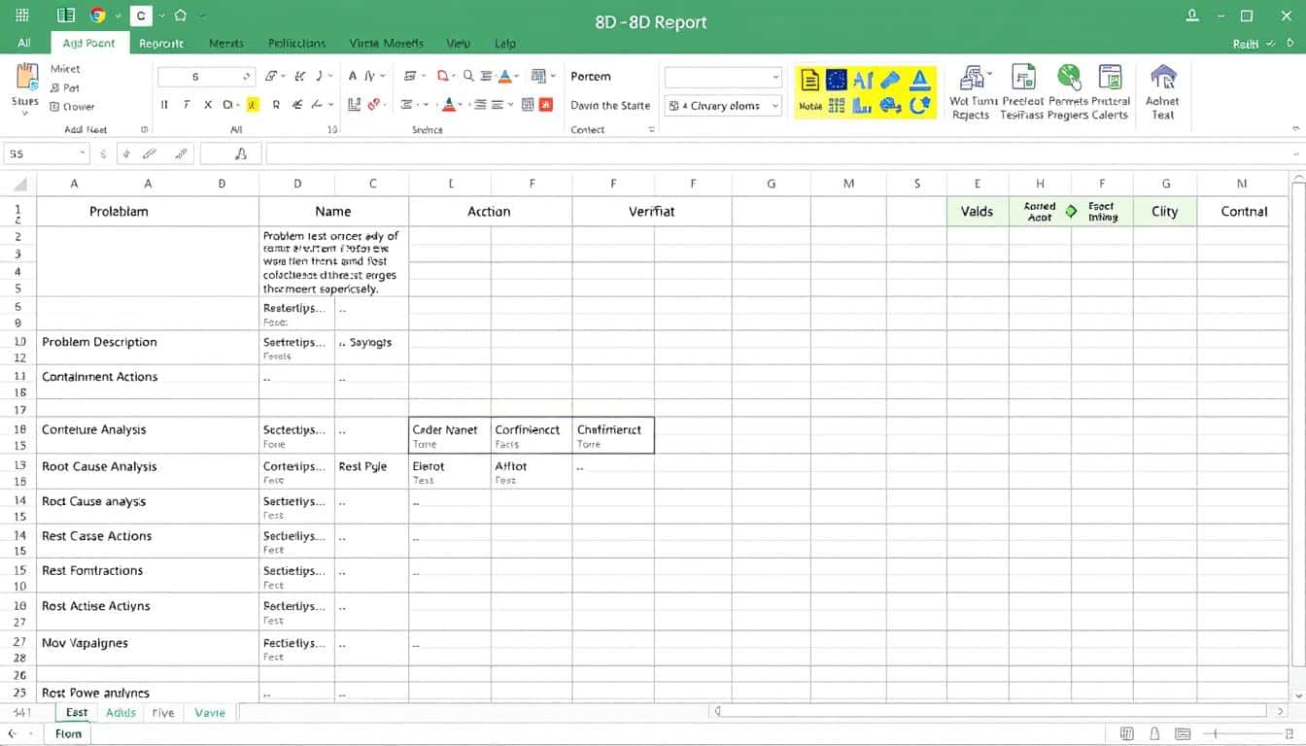Image resolution: width=1306 pixels, height=746 pixels.
Task: Click the Stups paste clipboard icon
Action: point(24,77)
